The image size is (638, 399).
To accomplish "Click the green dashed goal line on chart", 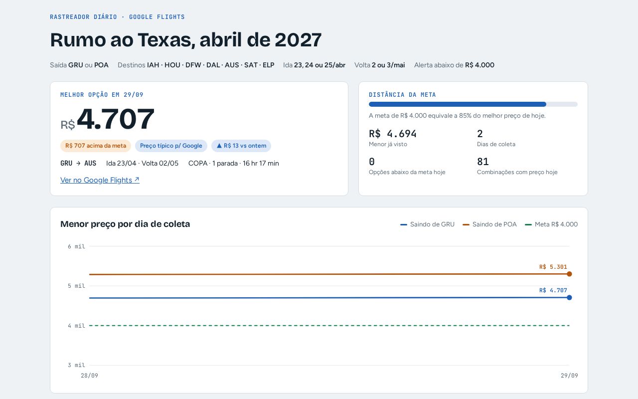I will (x=329, y=326).
